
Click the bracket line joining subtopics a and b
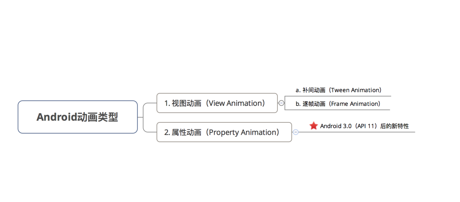[285, 103]
